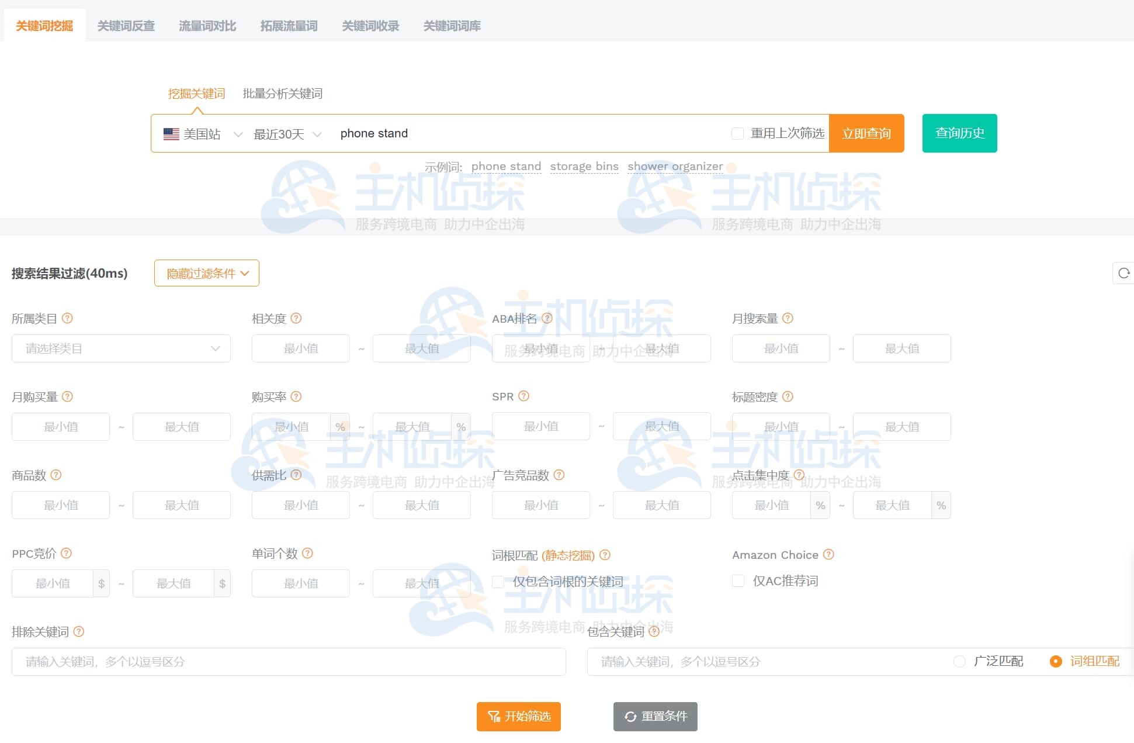Click the refresh icon on the right edge

(1123, 273)
